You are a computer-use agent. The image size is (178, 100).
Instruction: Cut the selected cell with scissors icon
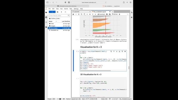[79, 14]
